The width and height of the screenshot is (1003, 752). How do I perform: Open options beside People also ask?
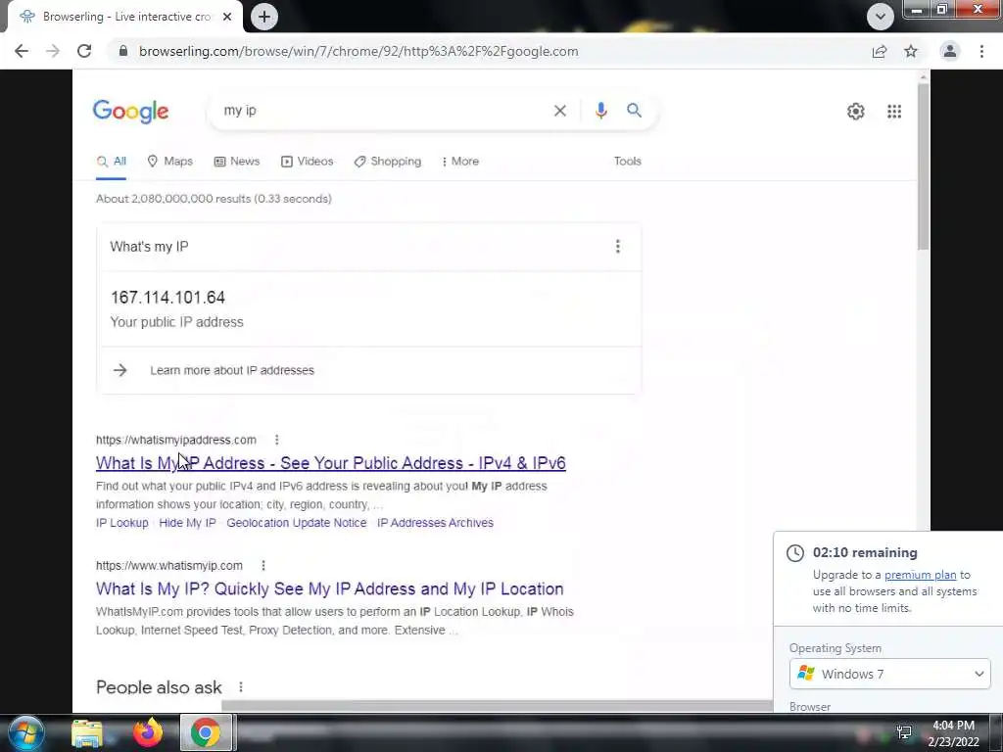241,686
